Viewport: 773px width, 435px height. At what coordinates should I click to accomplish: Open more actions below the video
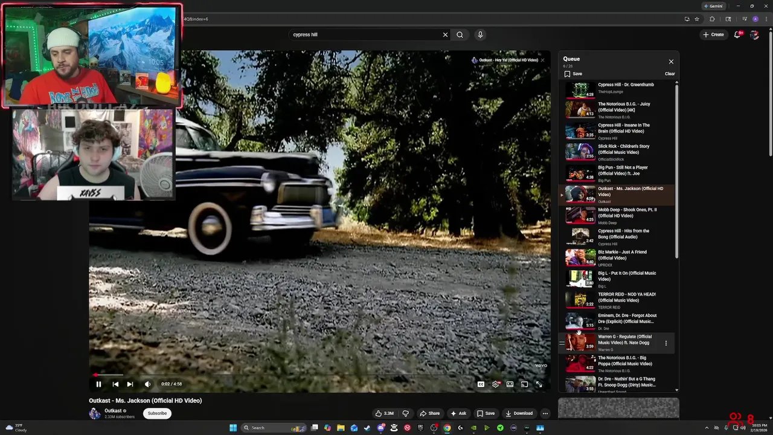click(545, 413)
